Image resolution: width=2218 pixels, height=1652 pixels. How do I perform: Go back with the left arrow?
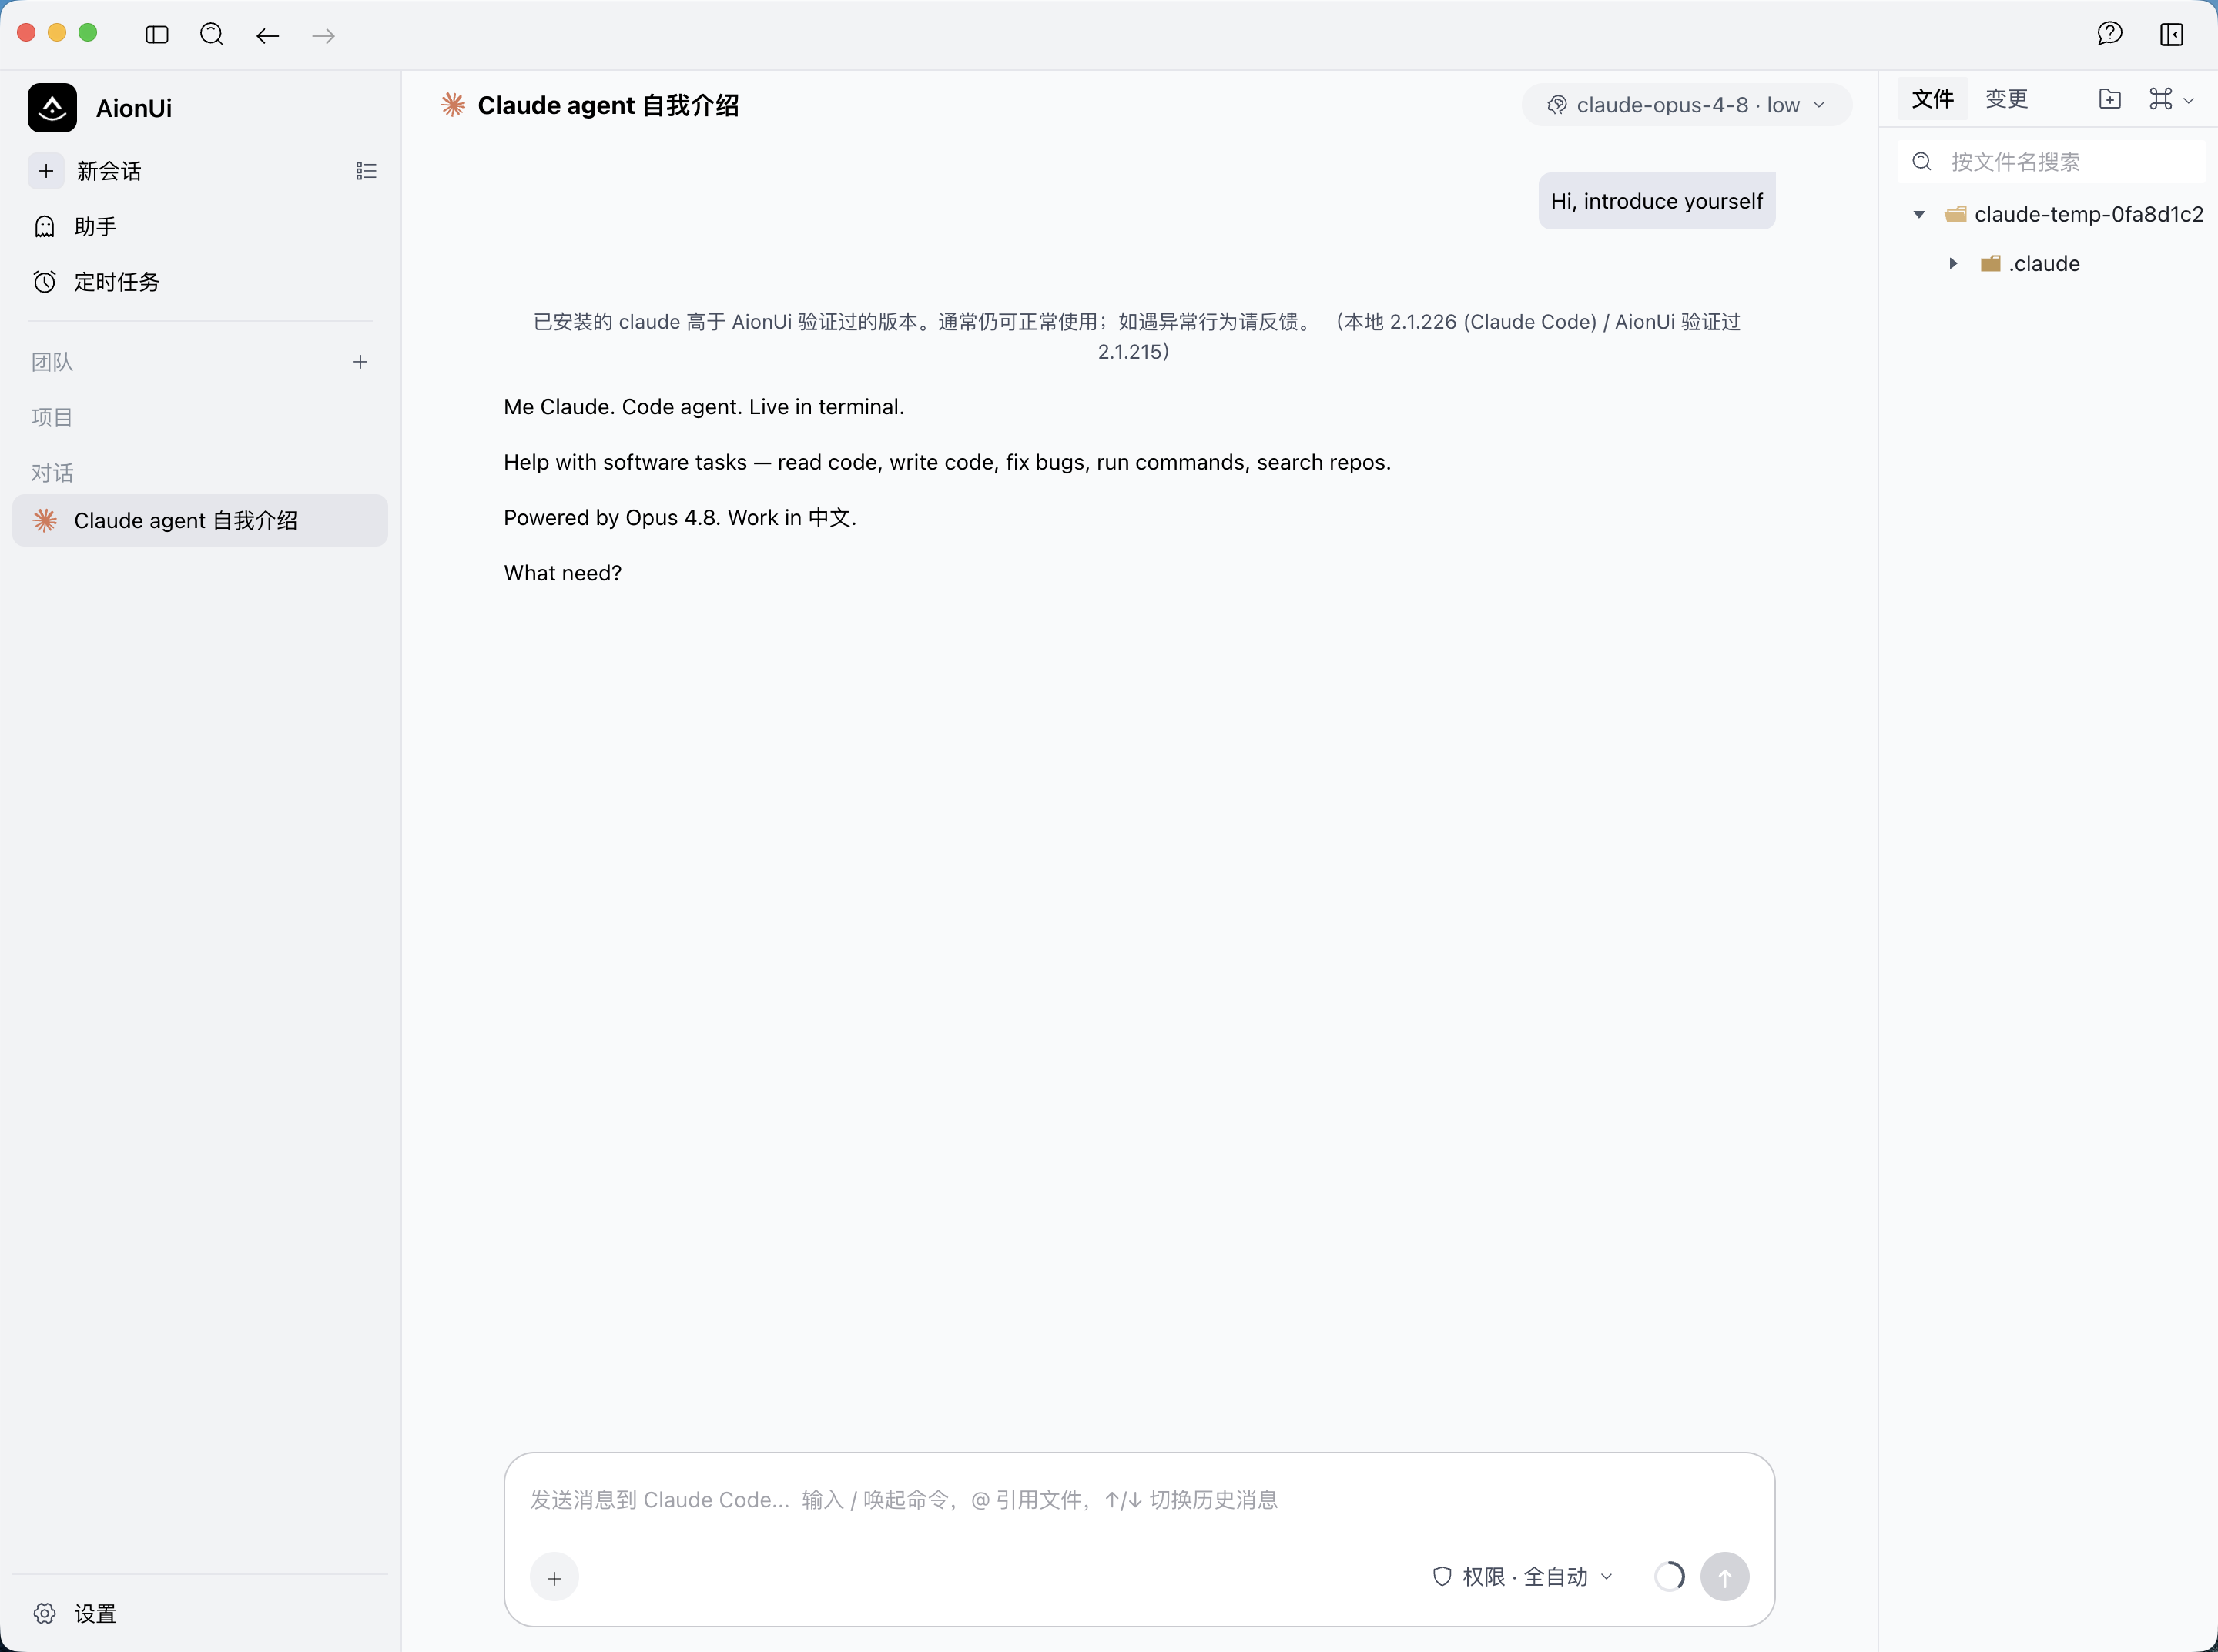[x=267, y=36]
